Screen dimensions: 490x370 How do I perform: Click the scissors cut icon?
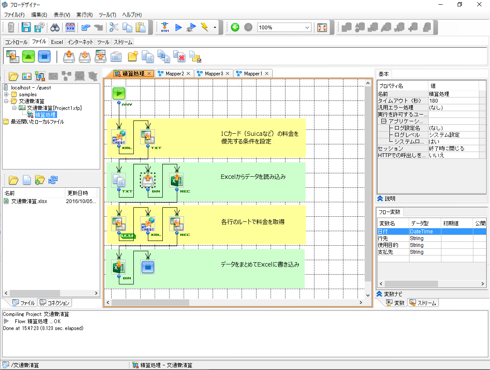click(114, 28)
